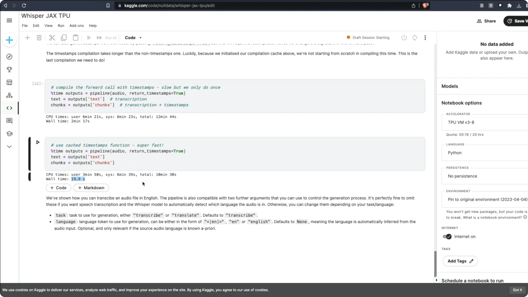Click the power off session icon
This screenshot has width=528, height=297.
404,38
